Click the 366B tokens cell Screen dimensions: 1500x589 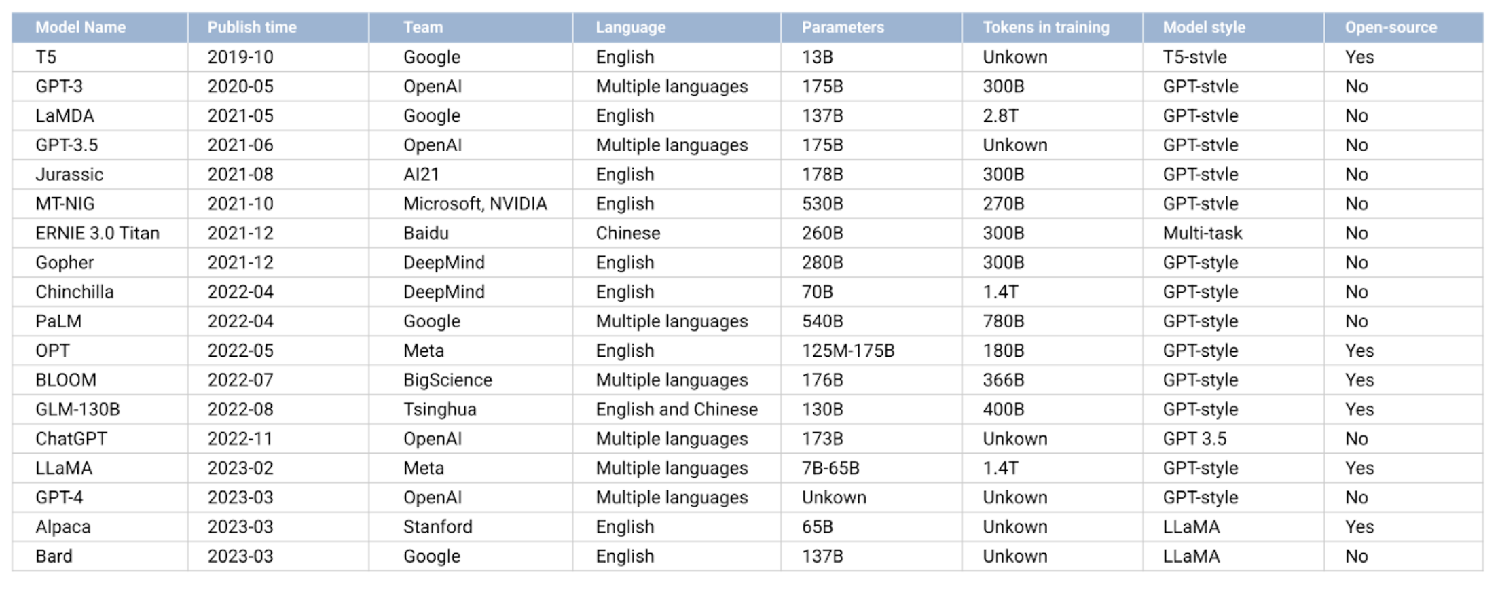[1053, 380]
